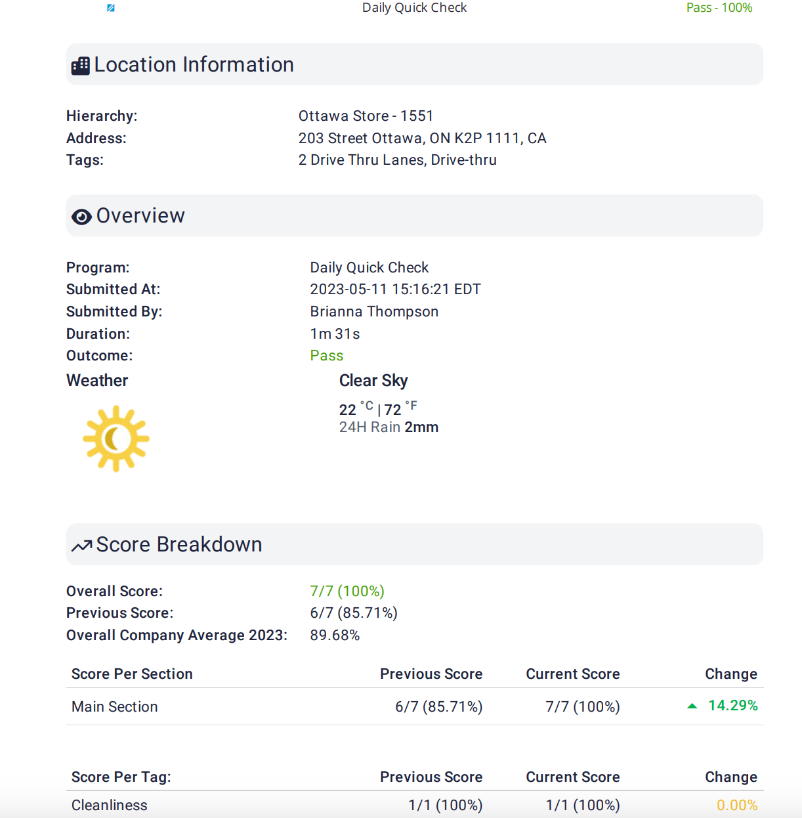Click the sun and moon weather icon
The height and width of the screenshot is (818, 802).
tap(116, 439)
